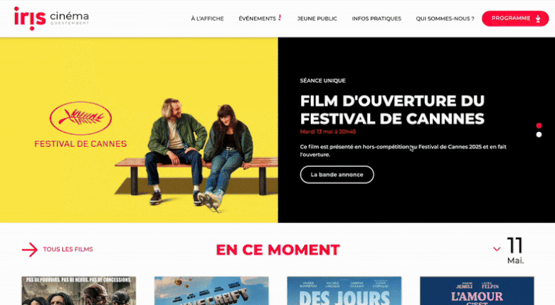Switch to the second white carousel dot

point(539,135)
